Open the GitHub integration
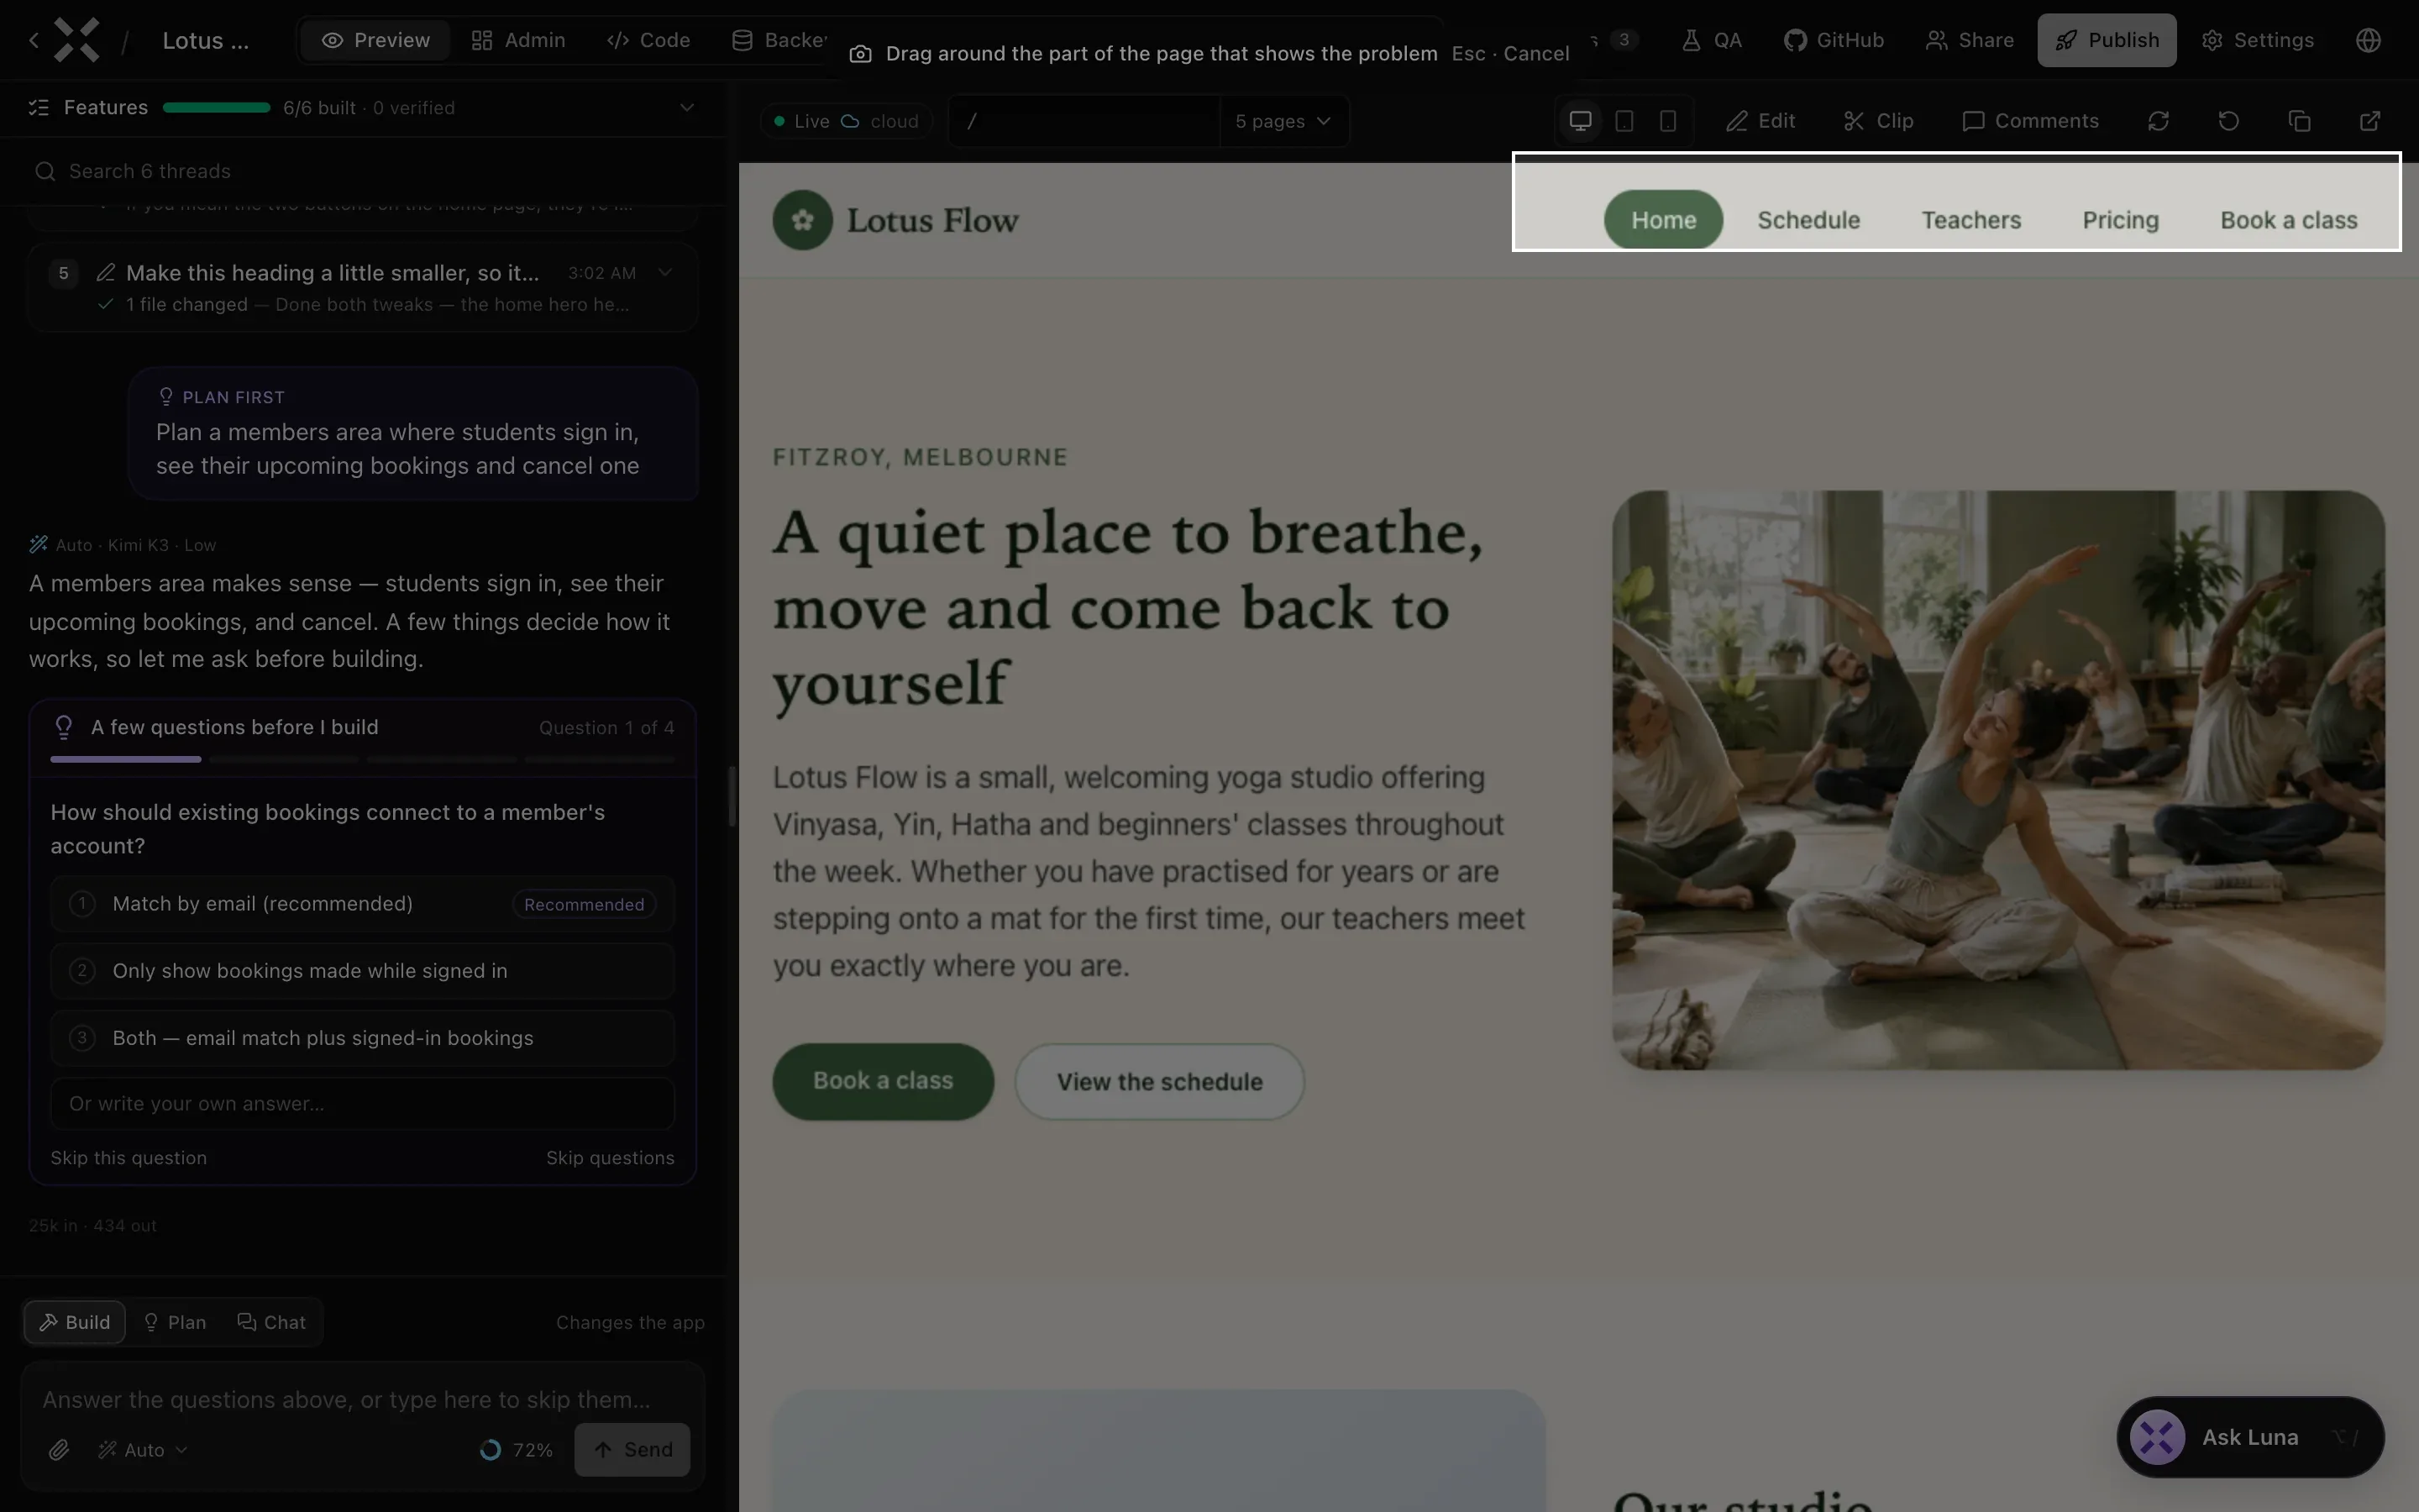Screen dimensions: 2419x1512 [1834, 40]
